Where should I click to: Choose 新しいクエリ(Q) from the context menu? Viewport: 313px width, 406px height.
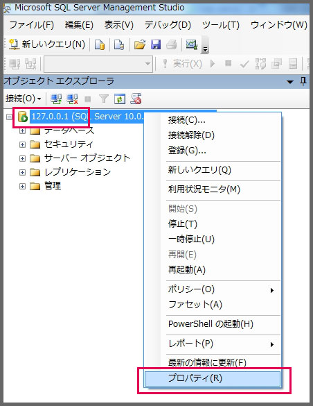[213, 170]
